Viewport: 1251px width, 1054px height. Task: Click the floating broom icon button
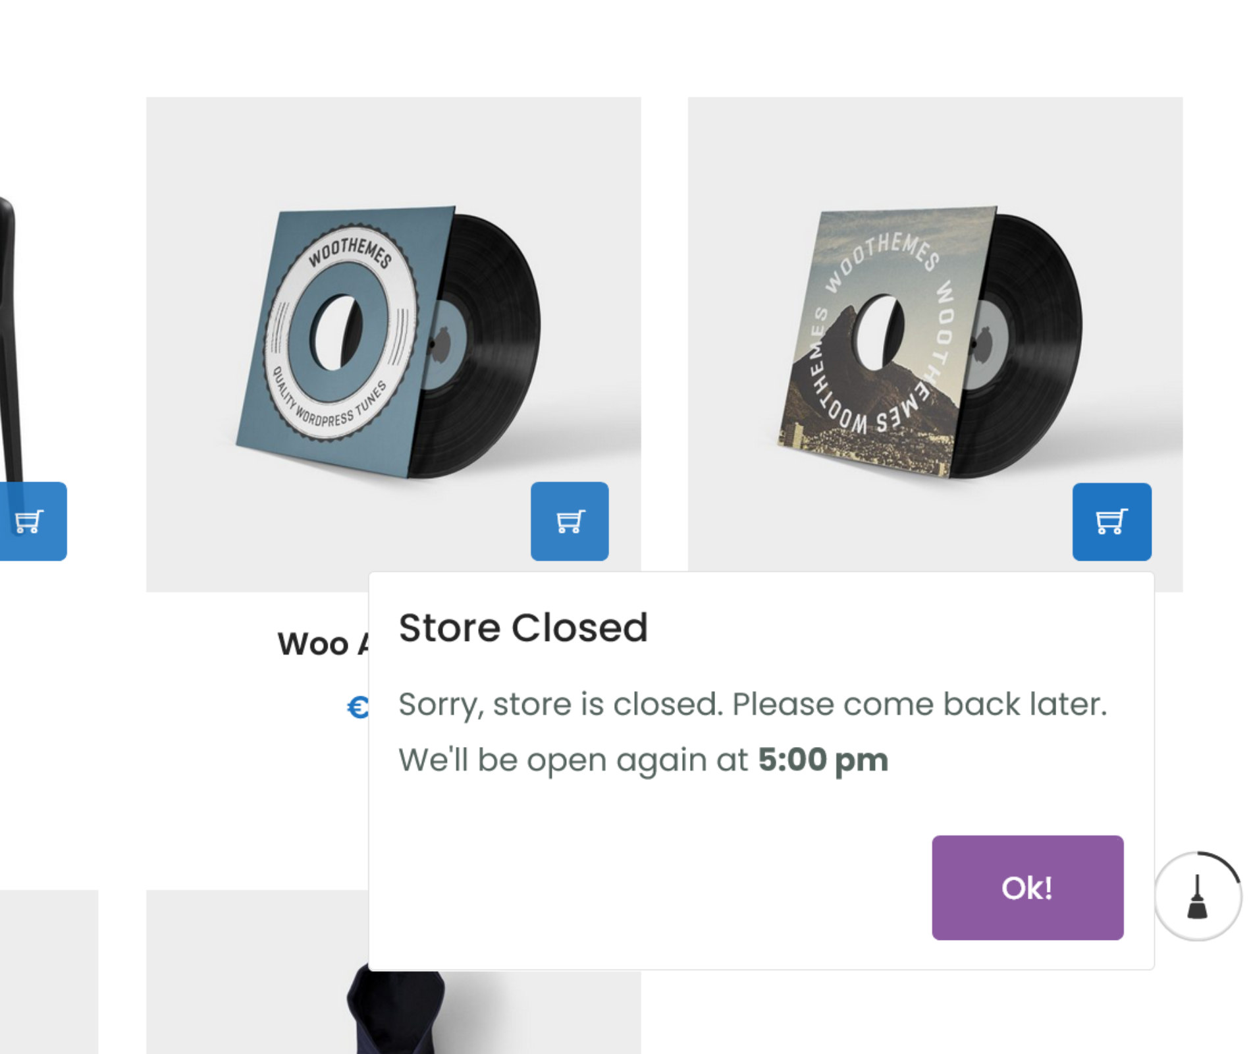[x=1197, y=897]
